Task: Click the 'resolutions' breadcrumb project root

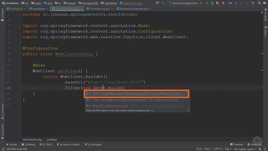Action: point(10,3)
